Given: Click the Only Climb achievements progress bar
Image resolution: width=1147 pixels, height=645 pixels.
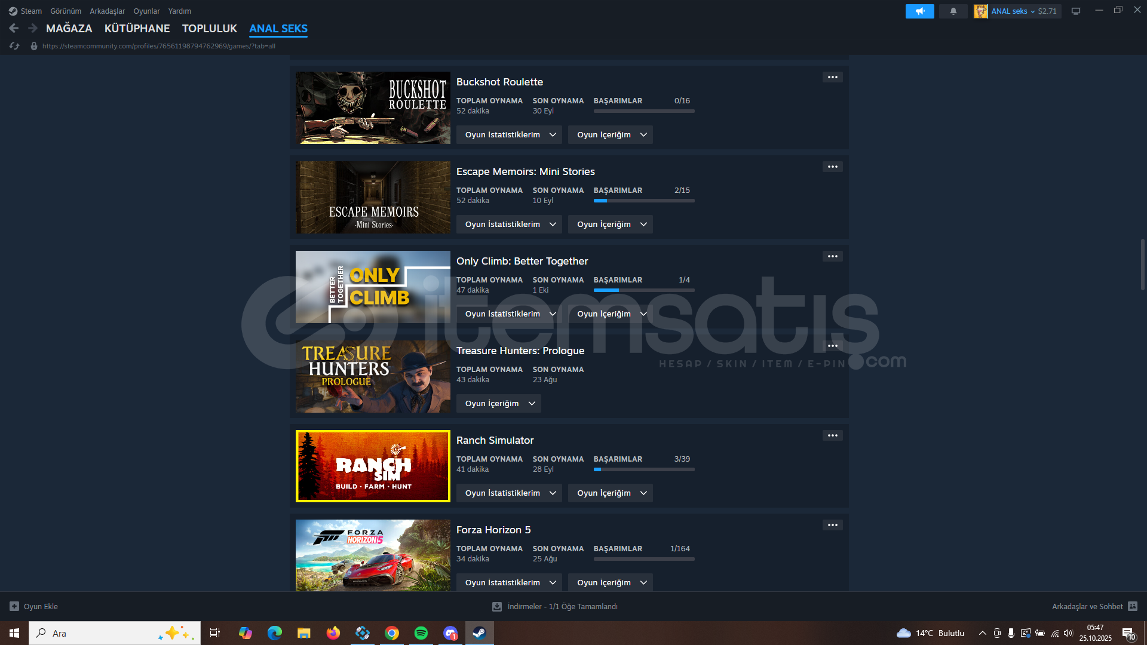Looking at the screenshot, I should click(643, 290).
